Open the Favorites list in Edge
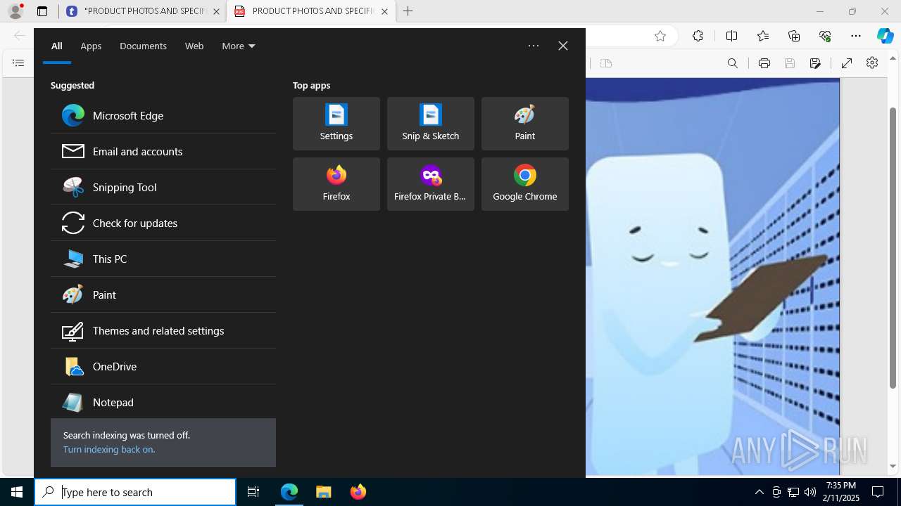This screenshot has height=506, width=901. click(763, 36)
